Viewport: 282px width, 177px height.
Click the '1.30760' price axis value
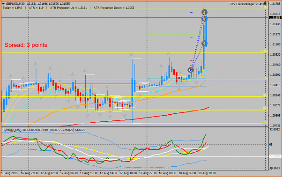click(x=275, y=65)
